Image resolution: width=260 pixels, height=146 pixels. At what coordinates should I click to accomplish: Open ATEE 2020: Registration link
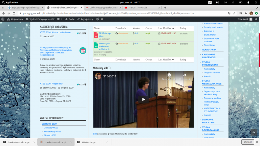[x=51, y=83]
